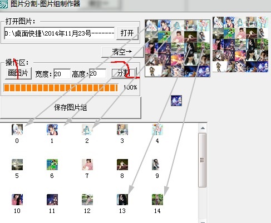Focus the 高度 height input field
This screenshot has height=223, width=271.
tap(97, 73)
